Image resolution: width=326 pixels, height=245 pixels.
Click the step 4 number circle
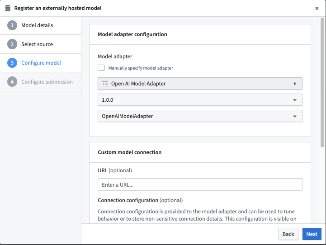[x=12, y=82]
